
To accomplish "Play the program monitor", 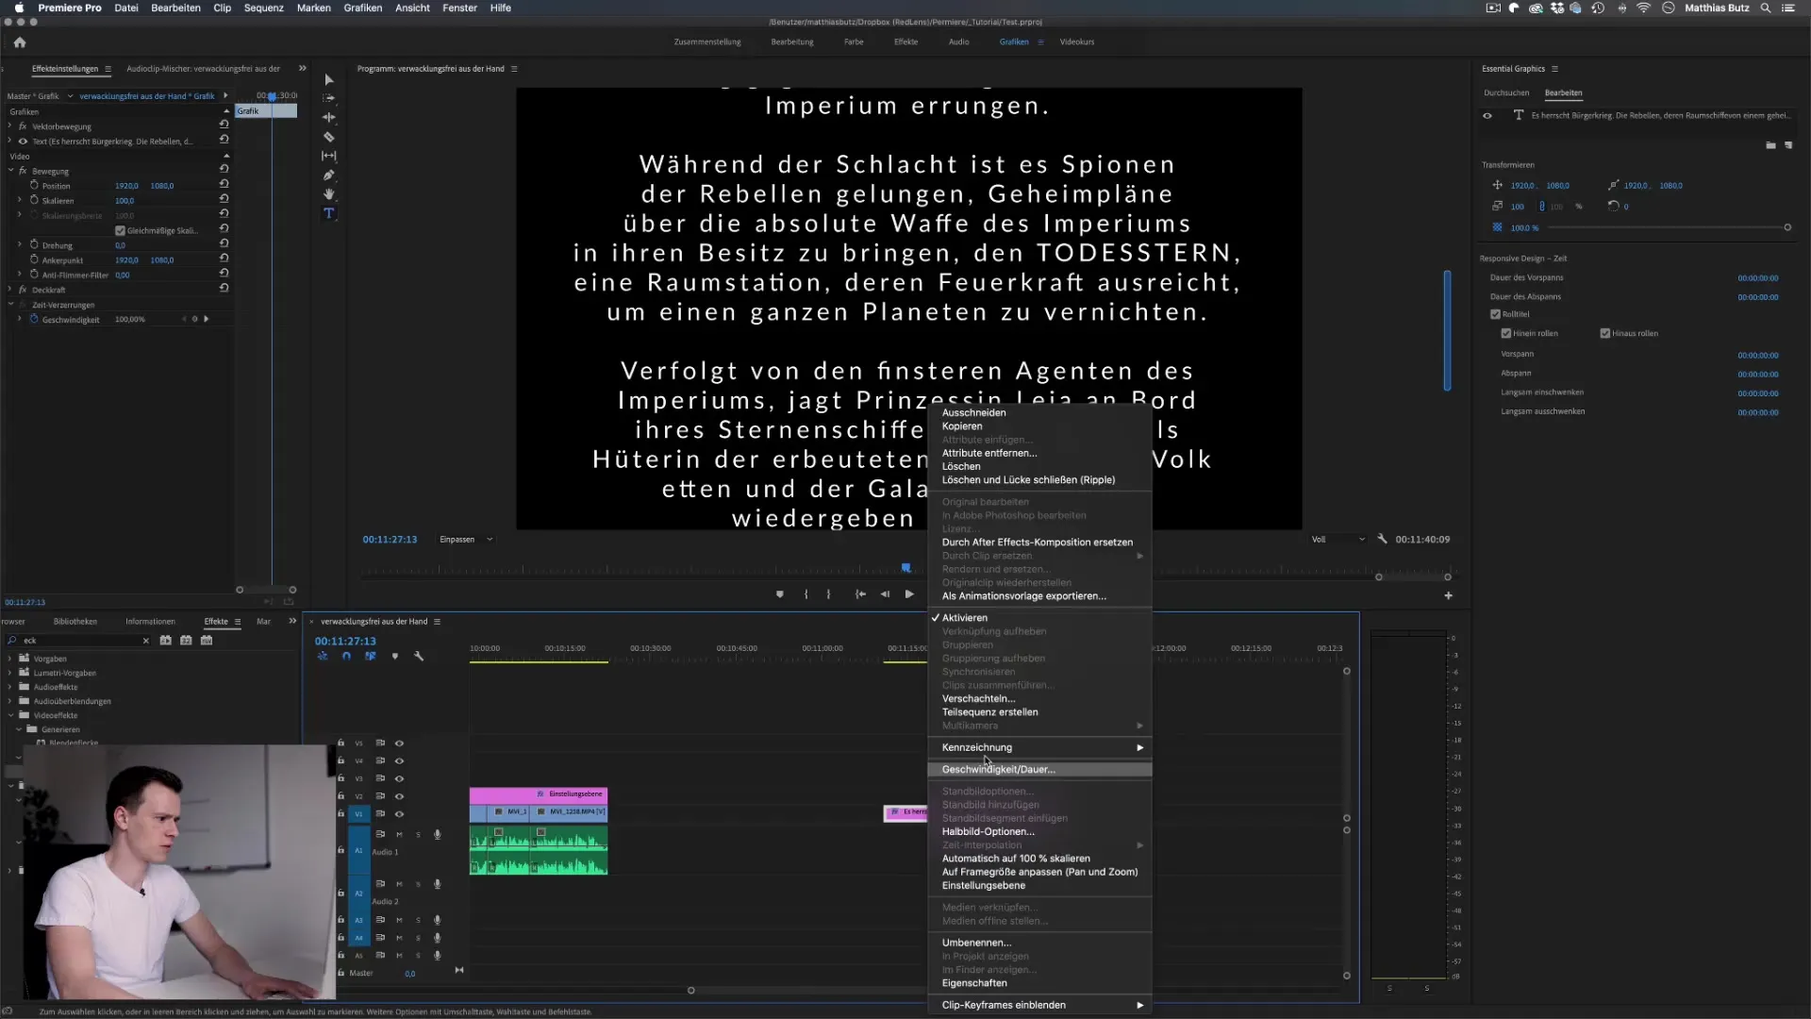I will point(909,594).
